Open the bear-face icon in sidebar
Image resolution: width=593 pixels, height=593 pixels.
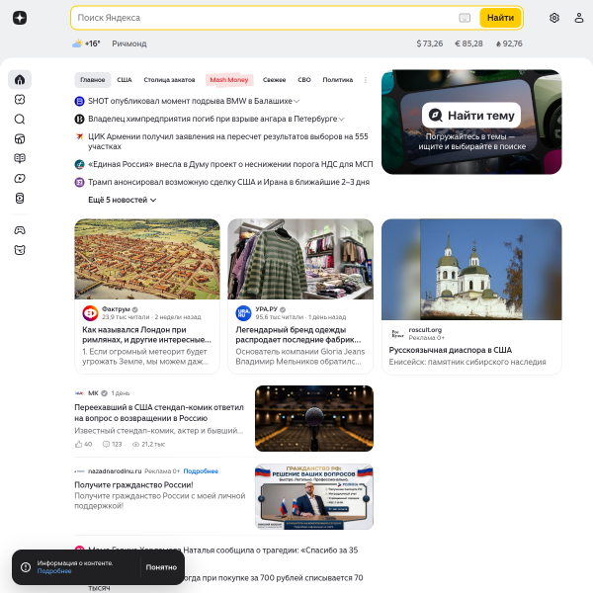point(20,250)
